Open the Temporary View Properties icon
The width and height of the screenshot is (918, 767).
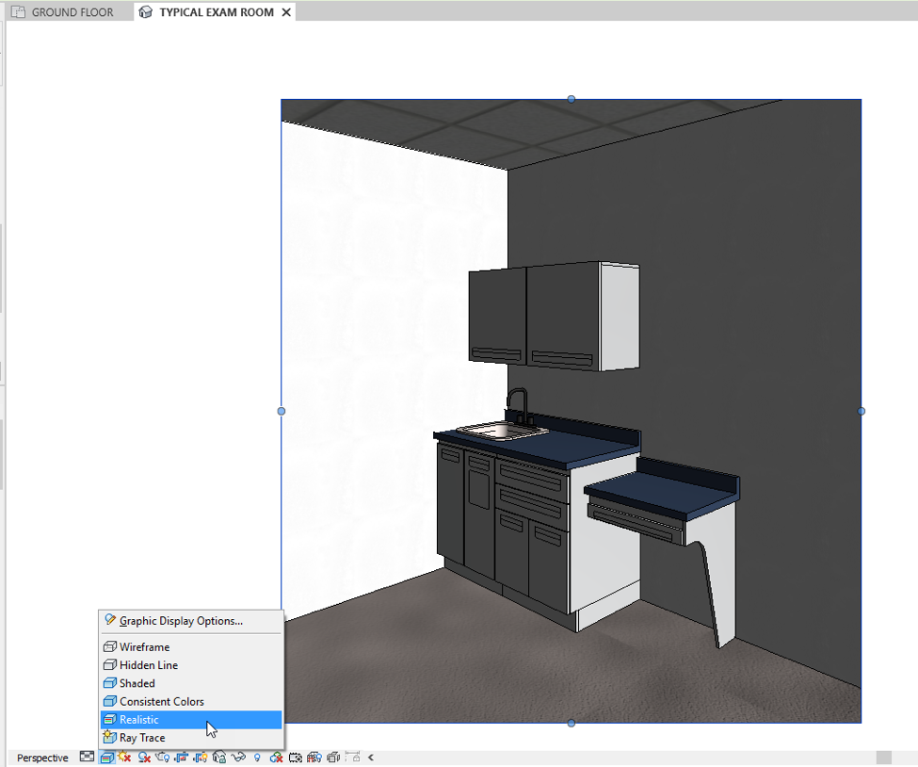coord(295,757)
